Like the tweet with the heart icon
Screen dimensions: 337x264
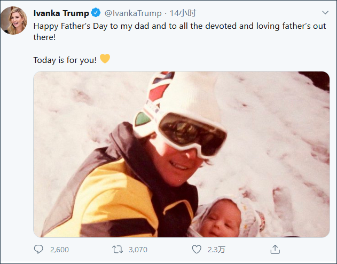pos(197,249)
